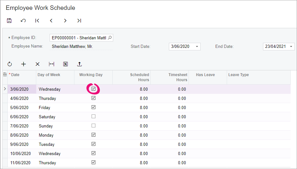This screenshot has width=297, height=169.
Task: Sort by the Working Day column header
Action: coord(93,77)
